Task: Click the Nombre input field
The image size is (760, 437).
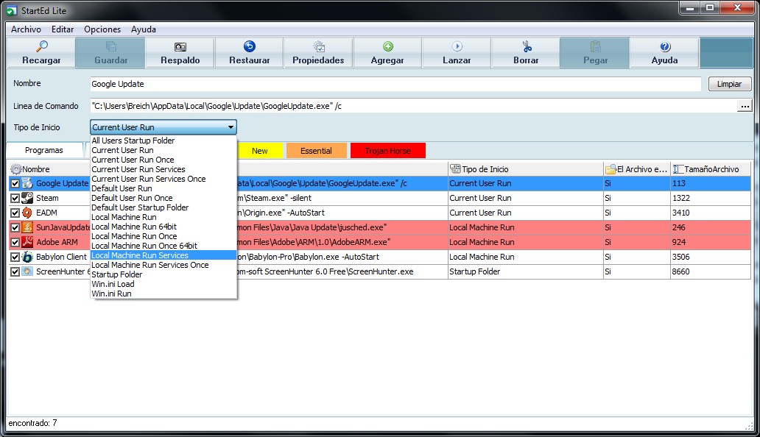Action: pos(395,84)
